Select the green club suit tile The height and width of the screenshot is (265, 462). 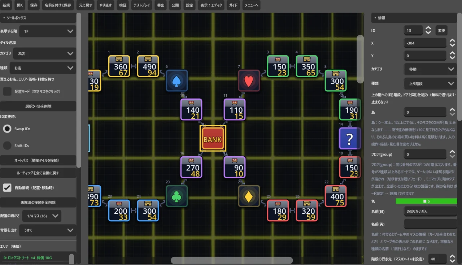click(177, 196)
